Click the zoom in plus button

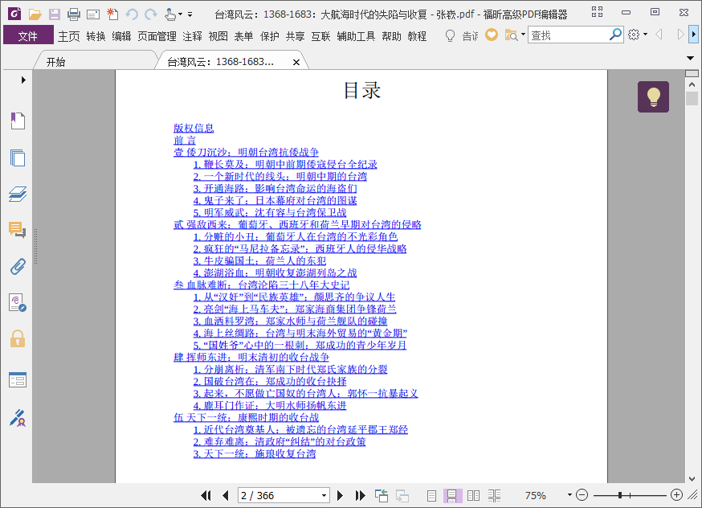676,495
